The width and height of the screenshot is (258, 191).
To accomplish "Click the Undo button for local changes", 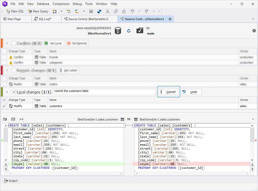I will point(191,92).
